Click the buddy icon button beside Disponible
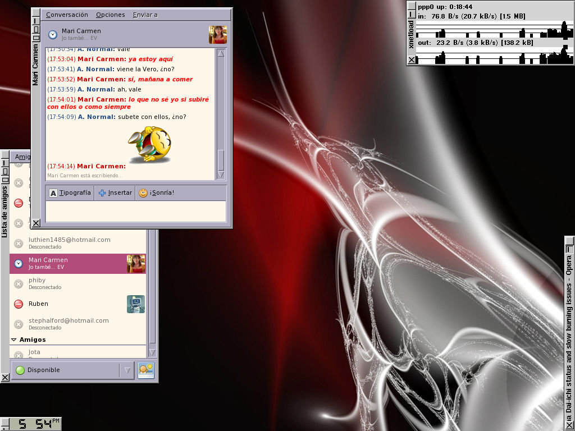The width and height of the screenshot is (575, 431). 146,370
